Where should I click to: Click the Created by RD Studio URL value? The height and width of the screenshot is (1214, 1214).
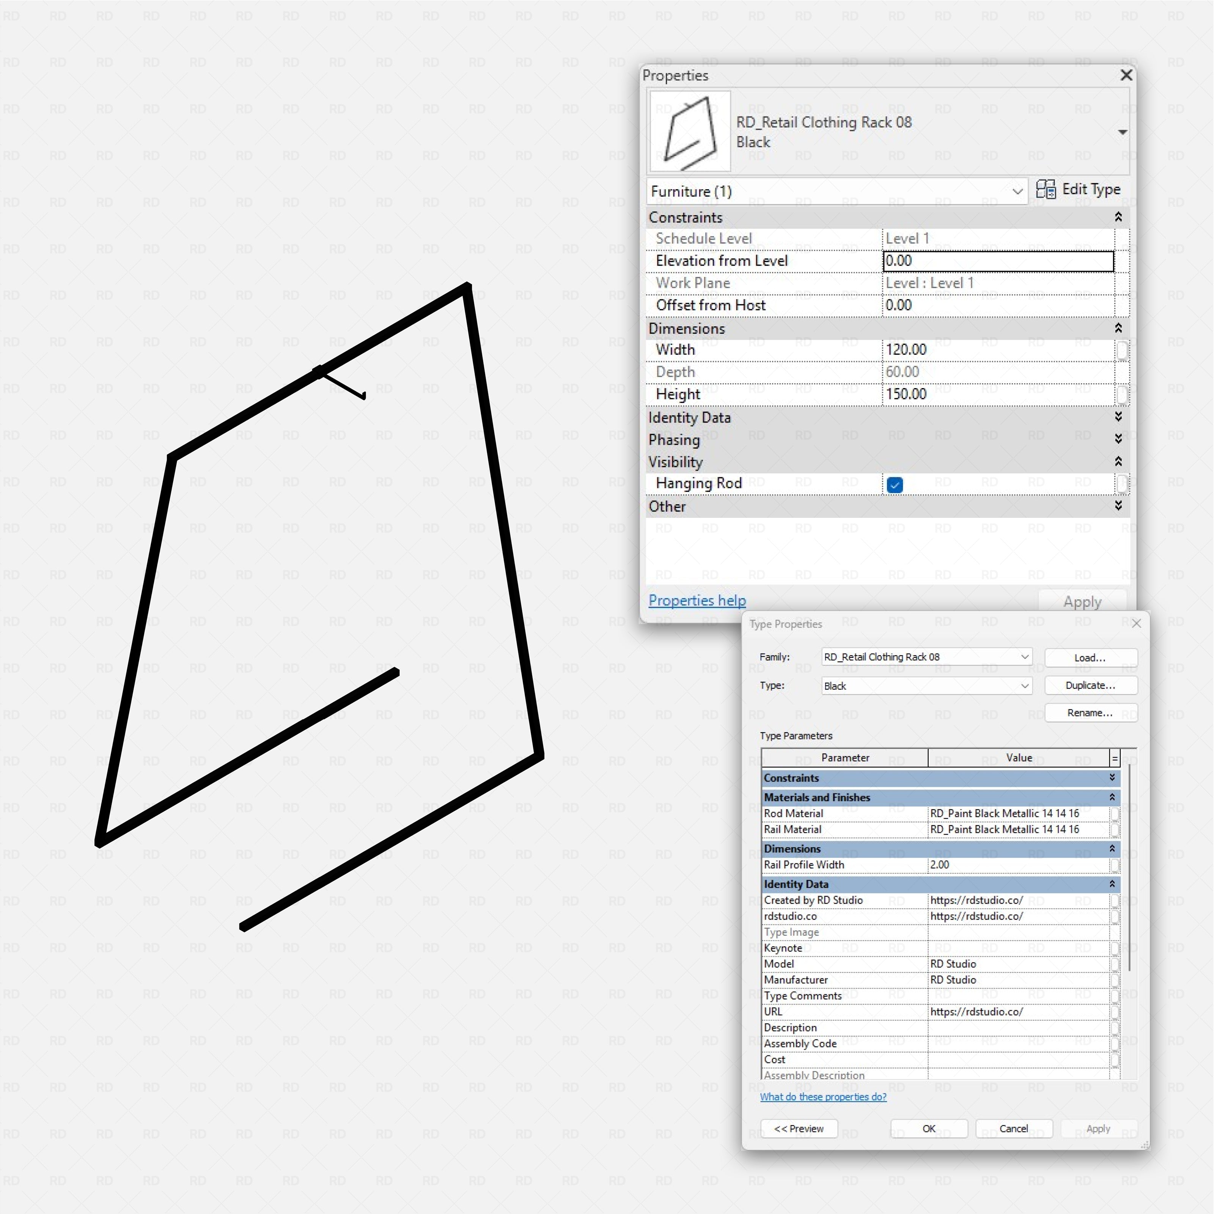(x=1019, y=900)
